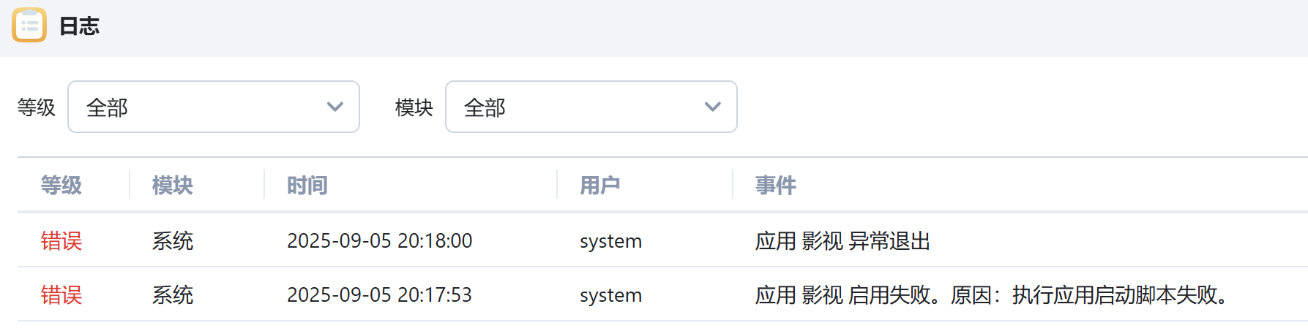The image size is (1308, 331).
Task: Click timestamp 2025-09-05 20:17:53
Action: [x=380, y=294]
